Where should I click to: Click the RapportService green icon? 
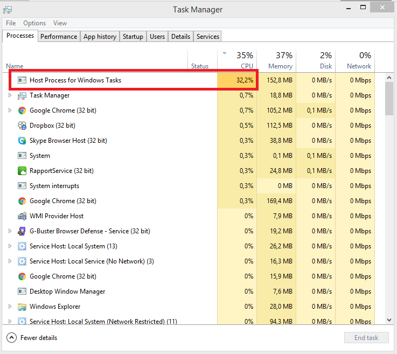[x=22, y=171]
